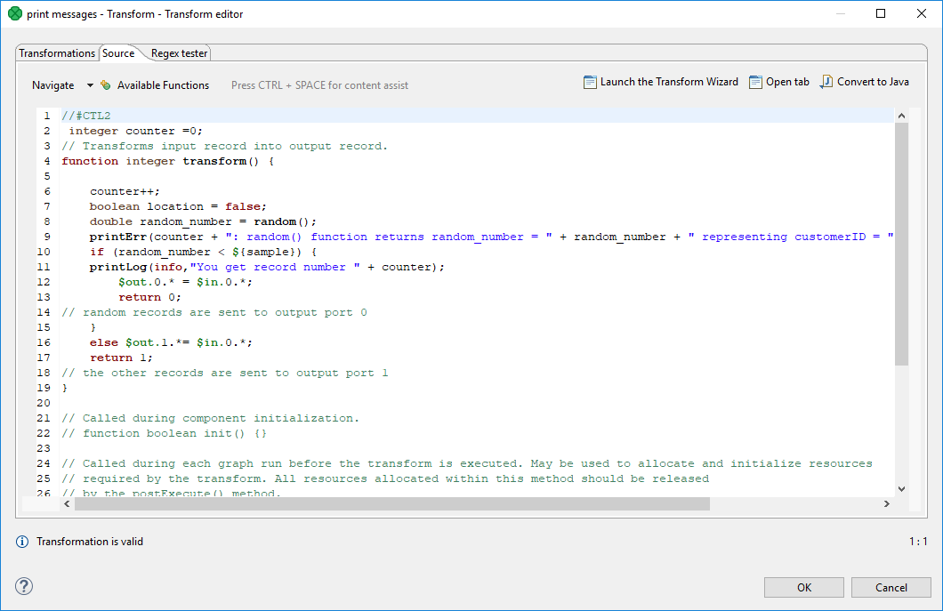Switch to the Transformations tab

(57, 53)
